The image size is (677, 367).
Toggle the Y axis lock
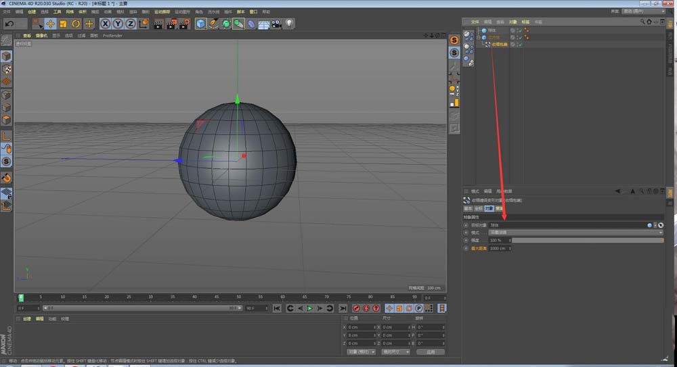click(118, 24)
